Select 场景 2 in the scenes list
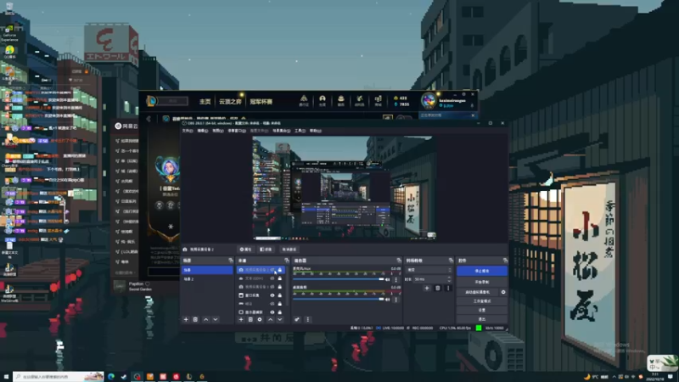 click(207, 279)
